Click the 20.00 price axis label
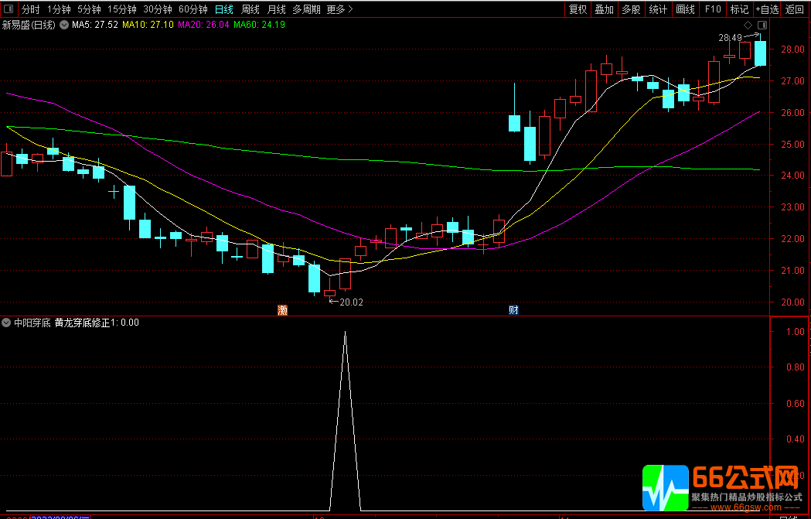Image resolution: width=811 pixels, height=519 pixels. click(x=794, y=302)
